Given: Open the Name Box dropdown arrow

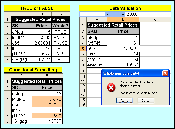Looking at the screenshot, I should 107,14.
